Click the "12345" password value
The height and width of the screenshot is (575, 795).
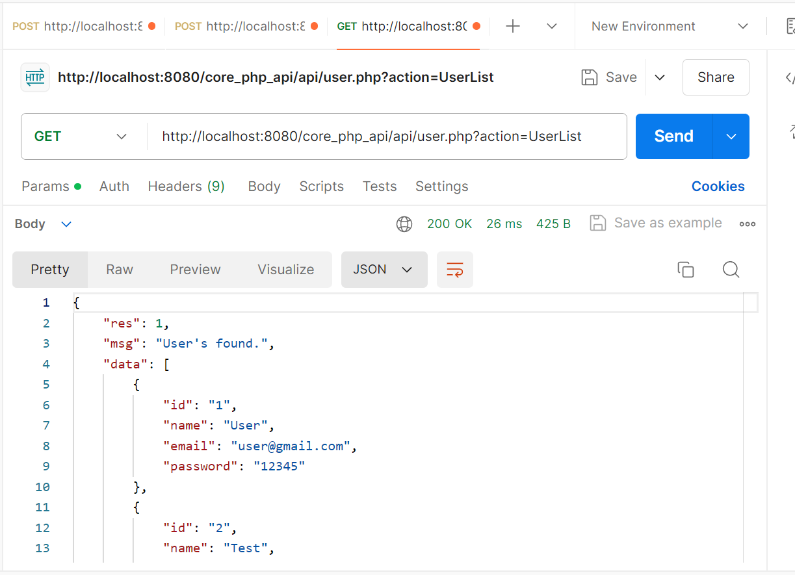pyautogui.click(x=279, y=466)
